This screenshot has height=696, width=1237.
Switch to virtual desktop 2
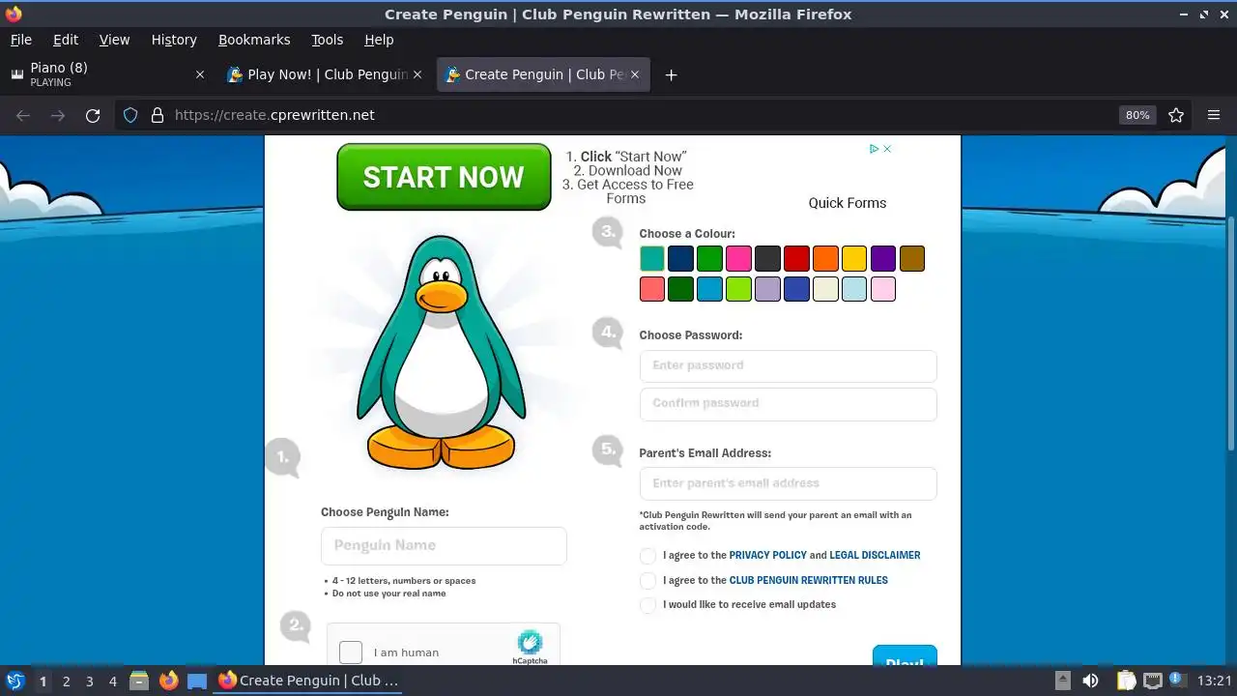tap(66, 681)
